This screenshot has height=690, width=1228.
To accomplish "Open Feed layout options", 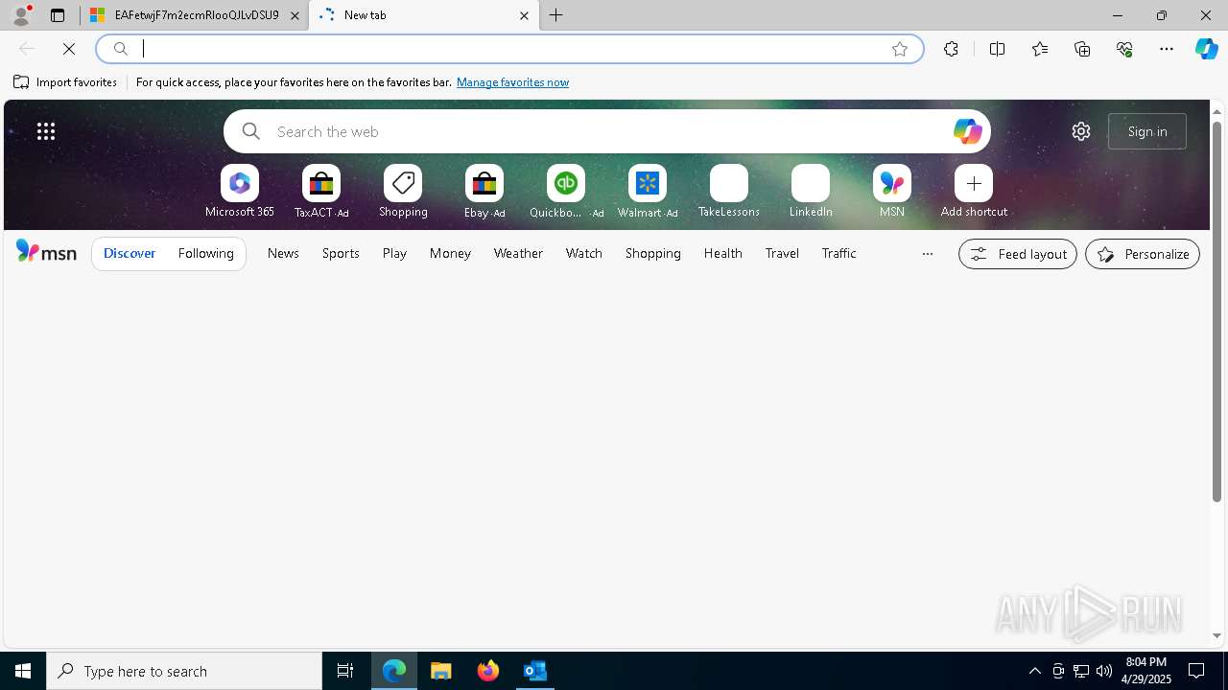I will pos(1018,254).
